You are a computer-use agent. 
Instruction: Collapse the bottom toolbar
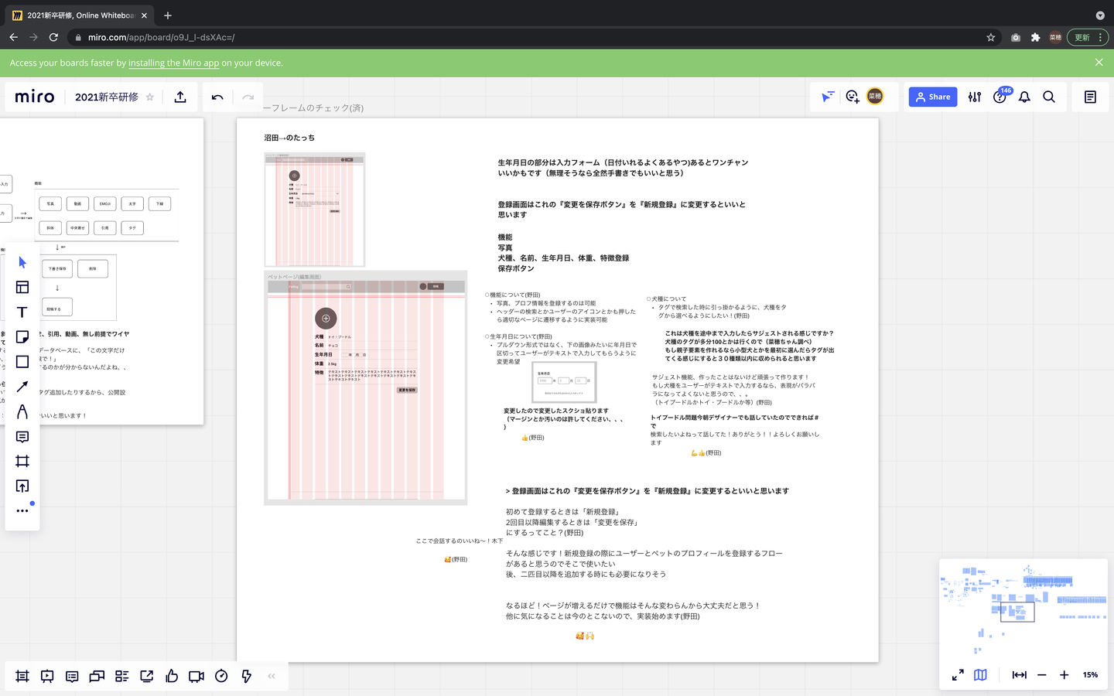(272, 677)
